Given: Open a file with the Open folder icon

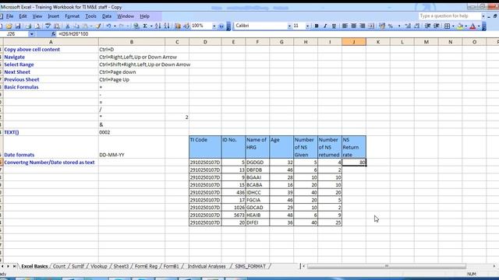Looking at the screenshot, I should pos(9,26).
